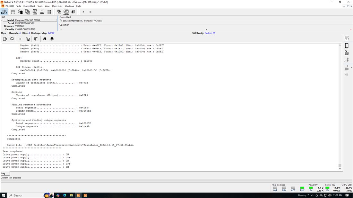Click the smartphone-shaped icon in right sidebar

click(347, 45)
